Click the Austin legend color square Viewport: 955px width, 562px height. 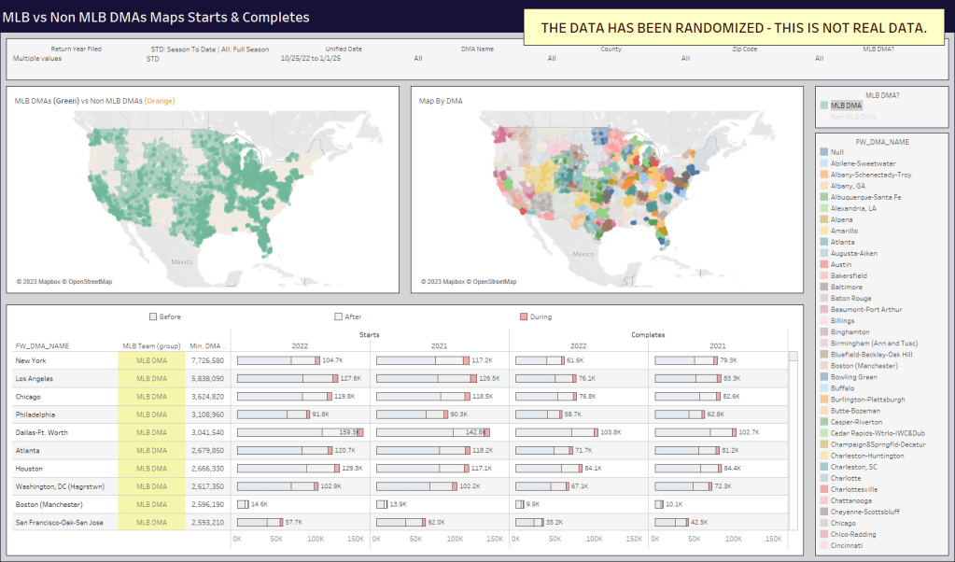pyautogui.click(x=824, y=264)
